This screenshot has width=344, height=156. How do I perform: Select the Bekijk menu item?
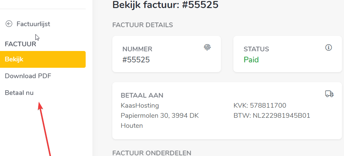coord(42,59)
